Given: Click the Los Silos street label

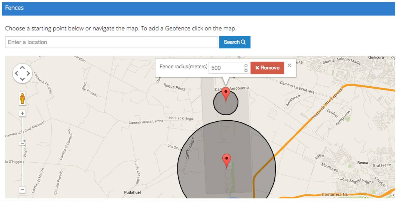Looking at the screenshot, I should (174, 147).
